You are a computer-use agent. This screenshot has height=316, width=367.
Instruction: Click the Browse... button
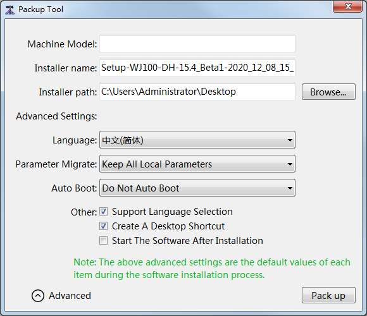[x=328, y=92]
